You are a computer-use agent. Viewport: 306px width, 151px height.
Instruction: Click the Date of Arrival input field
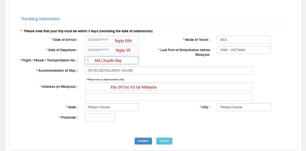111,40
